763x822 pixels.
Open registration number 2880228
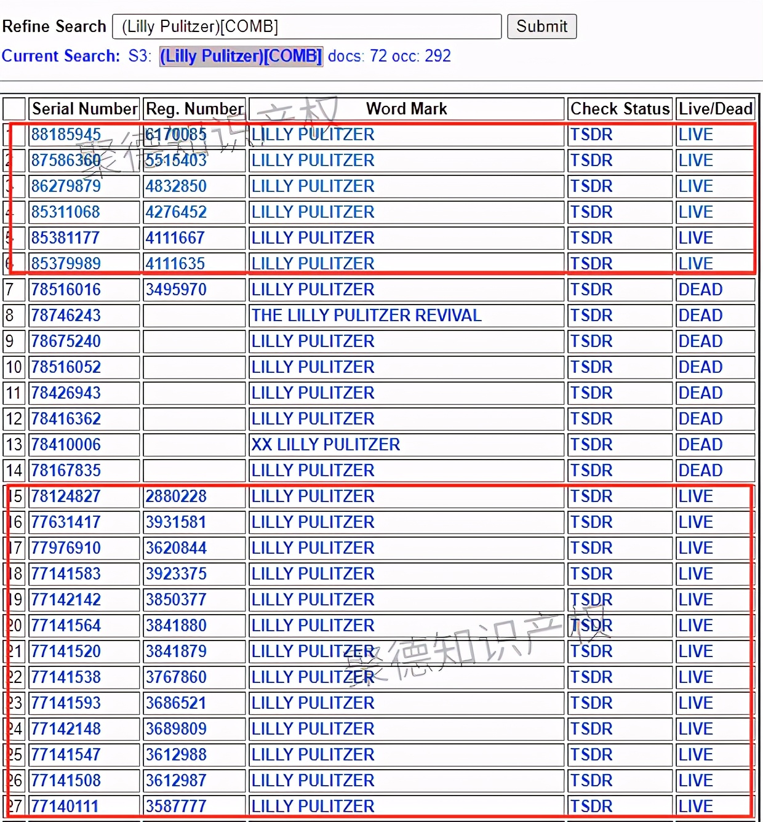(x=176, y=496)
